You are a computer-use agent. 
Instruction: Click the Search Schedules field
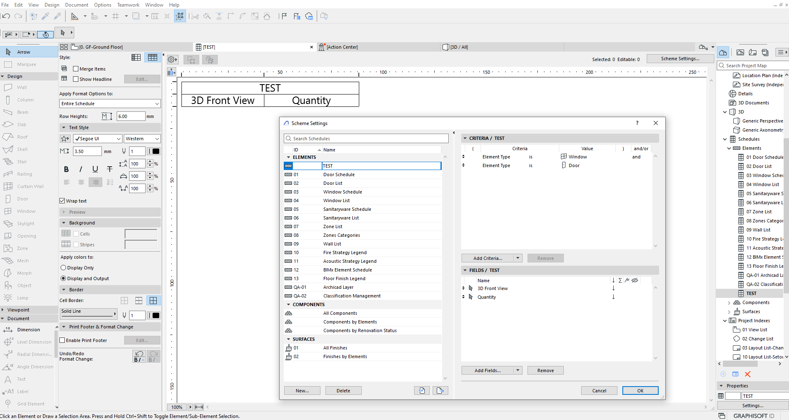pyautogui.click(x=366, y=139)
